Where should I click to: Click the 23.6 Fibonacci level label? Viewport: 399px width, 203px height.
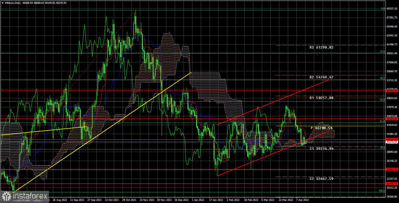(382, 52)
